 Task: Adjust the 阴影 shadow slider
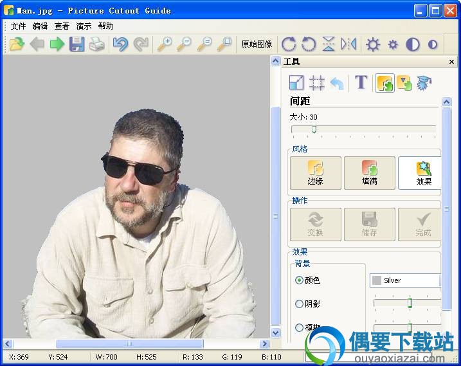click(410, 303)
